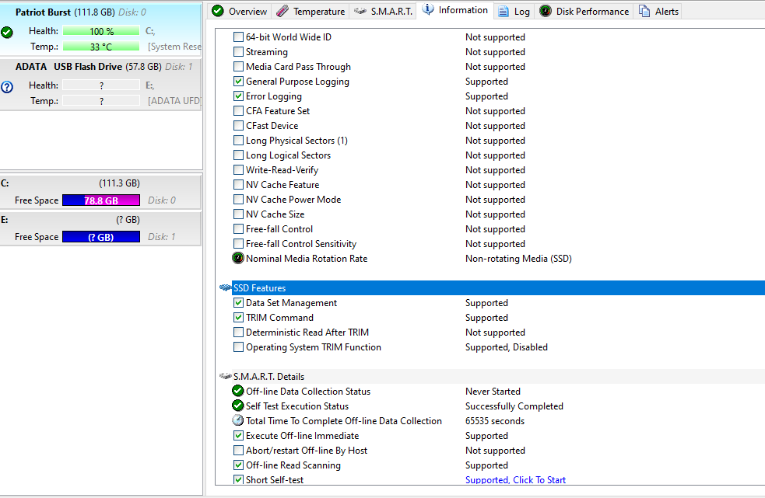Click the ADATA drive empty Temp. bar

[101, 101]
